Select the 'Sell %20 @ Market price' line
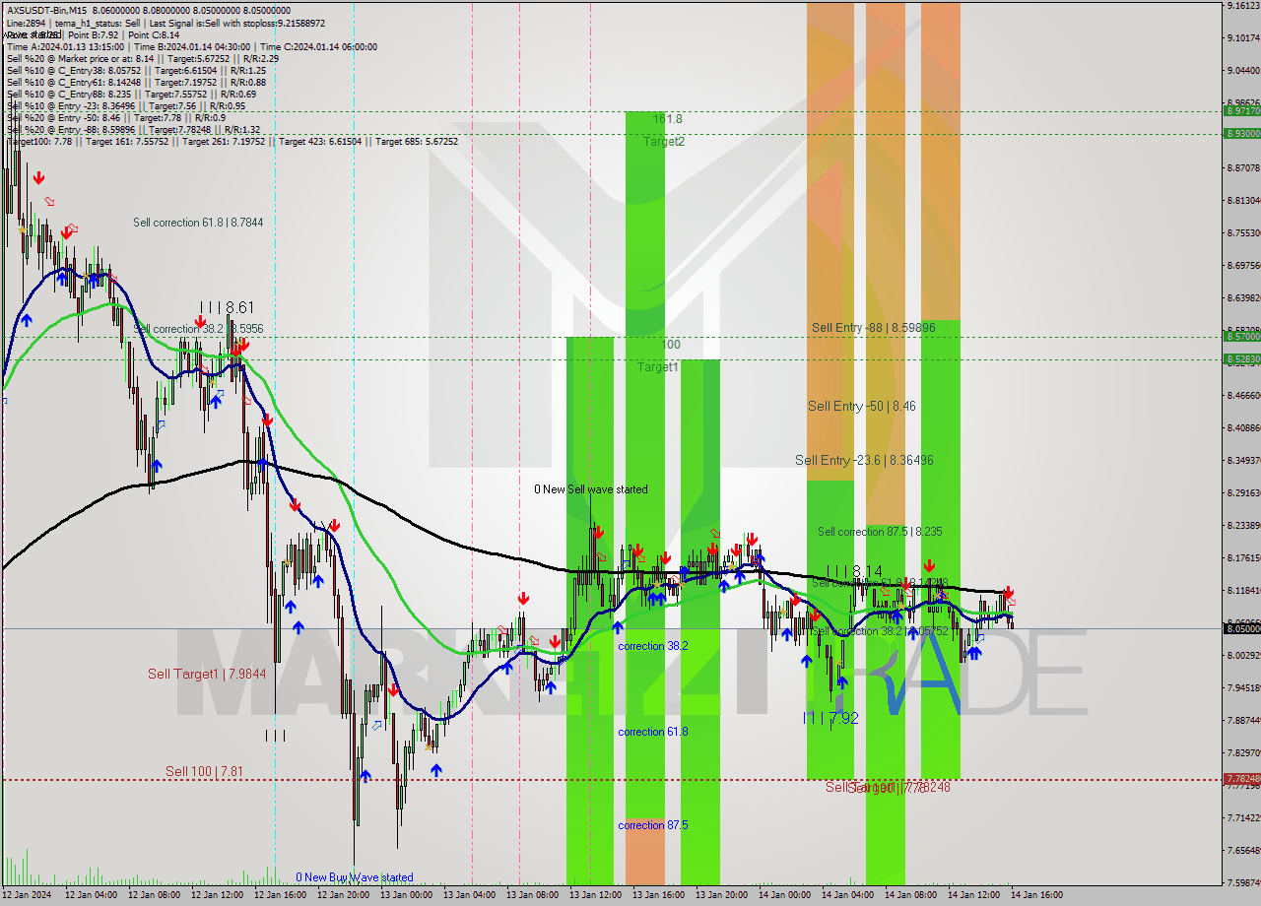 tap(143, 58)
